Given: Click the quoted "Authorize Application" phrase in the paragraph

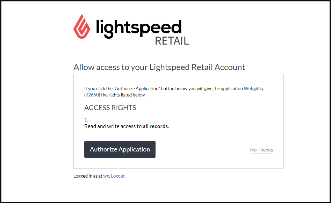Looking at the screenshot, I should (x=137, y=88).
